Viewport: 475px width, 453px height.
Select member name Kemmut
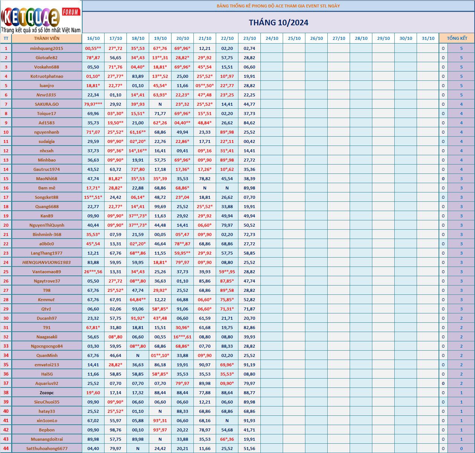(47, 300)
